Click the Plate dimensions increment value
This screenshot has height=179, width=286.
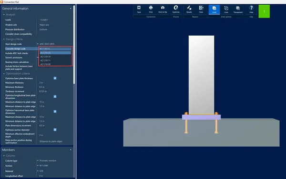tap(42, 125)
